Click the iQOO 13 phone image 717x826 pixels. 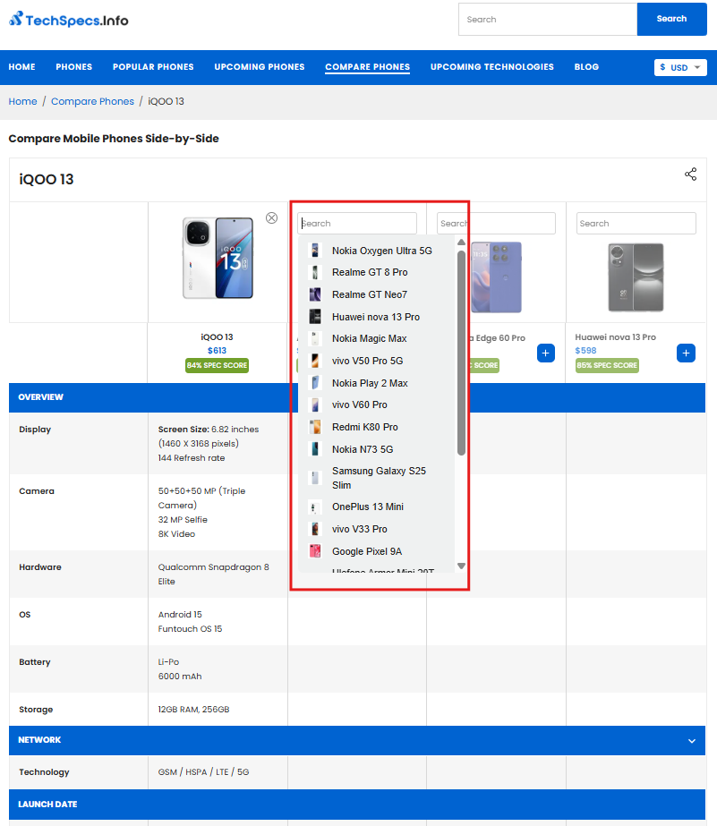click(x=218, y=258)
